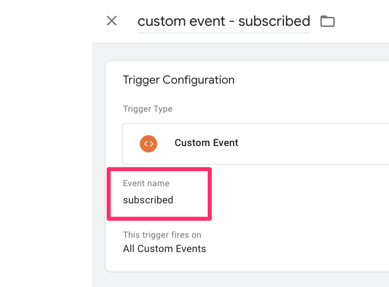This screenshot has height=287, width=389.
Task: Click the word 'subscribed' in the title
Action: pos(274,21)
